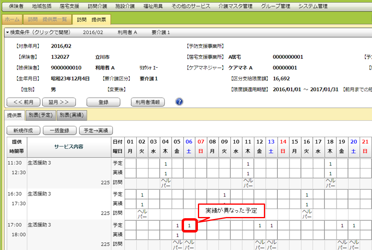Viewport: 372px width, 250px height.
Task: Select the 別表(予定) tab
Action: [41, 115]
